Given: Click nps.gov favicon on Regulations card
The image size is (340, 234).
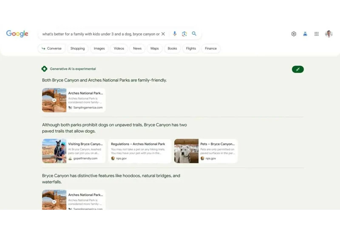Looking at the screenshot, I should click(x=113, y=158).
